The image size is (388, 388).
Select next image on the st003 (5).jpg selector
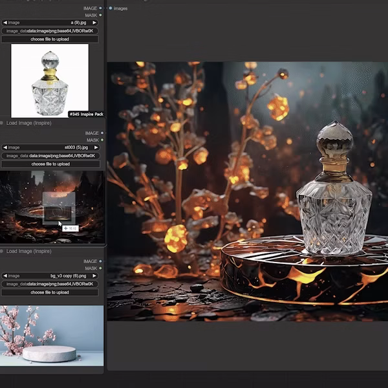(x=96, y=147)
